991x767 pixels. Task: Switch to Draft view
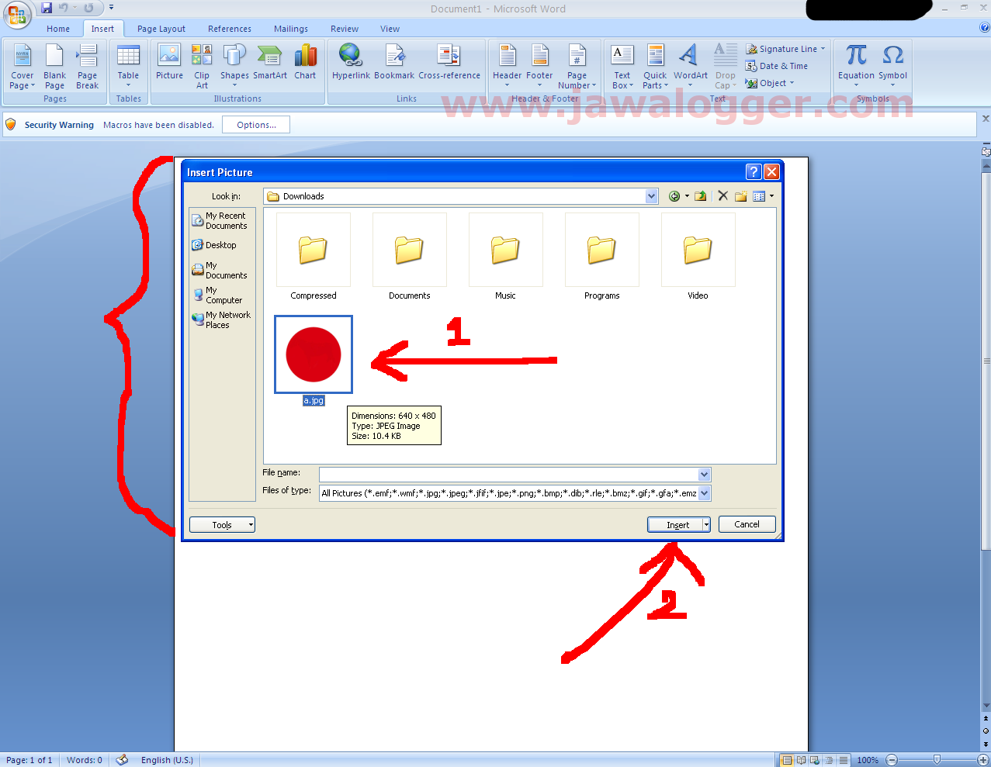pos(843,760)
